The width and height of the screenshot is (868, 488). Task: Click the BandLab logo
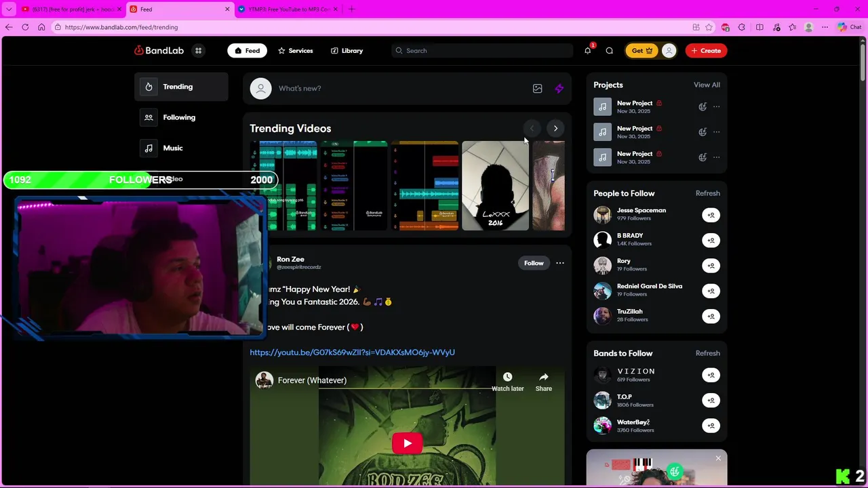(159, 51)
